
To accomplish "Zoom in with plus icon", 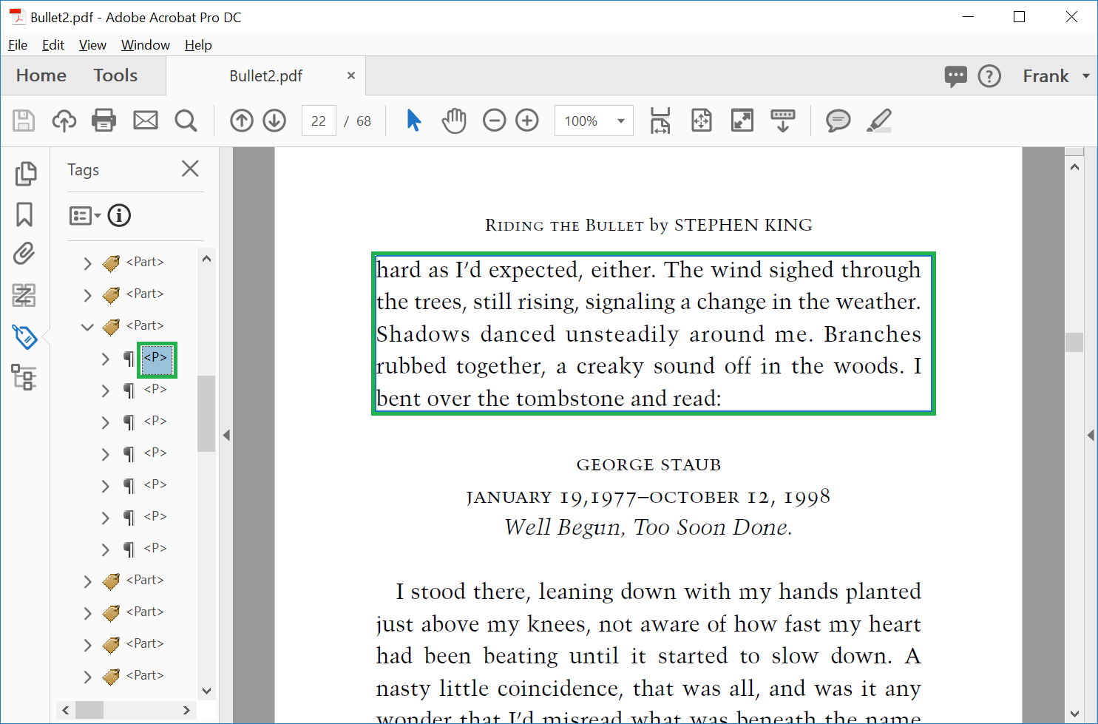I will pos(527,121).
